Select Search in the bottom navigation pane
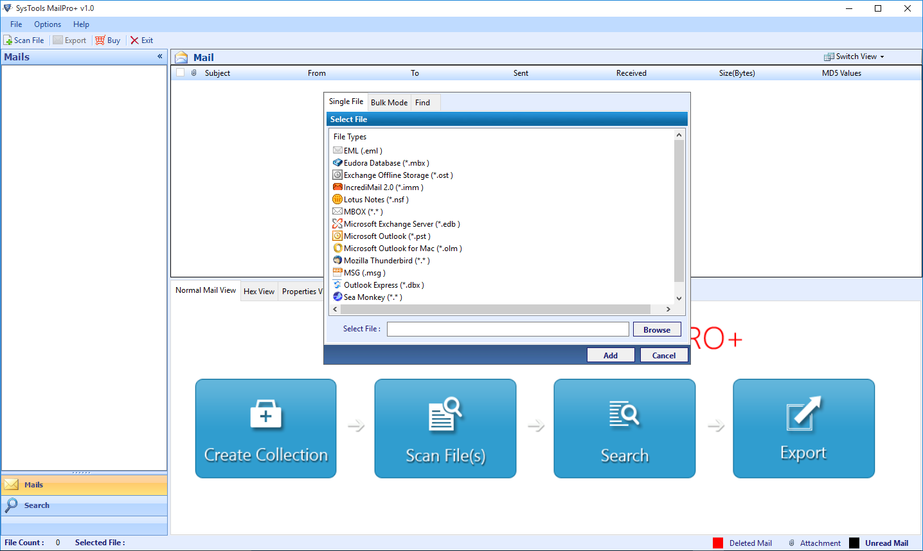This screenshot has height=551, width=923. tap(84, 505)
